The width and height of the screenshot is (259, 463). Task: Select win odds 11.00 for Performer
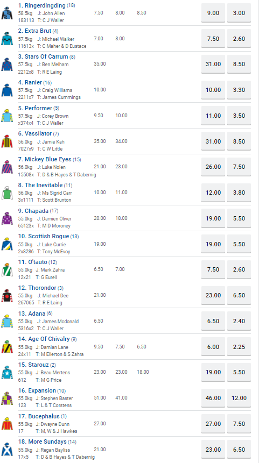213,116
